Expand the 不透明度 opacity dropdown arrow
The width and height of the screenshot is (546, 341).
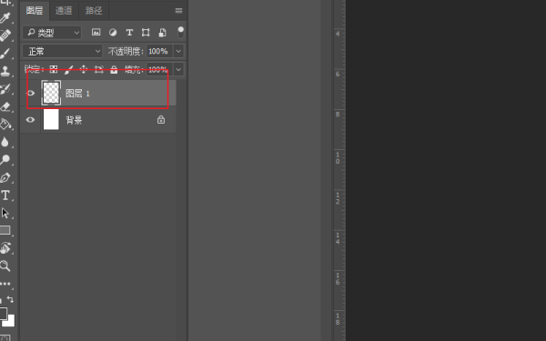178,51
